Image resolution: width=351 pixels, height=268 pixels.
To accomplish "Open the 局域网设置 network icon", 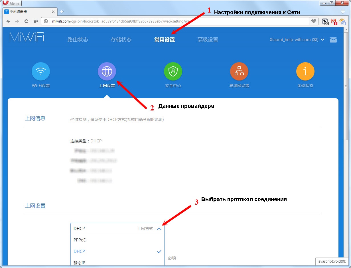I will coord(239,72).
